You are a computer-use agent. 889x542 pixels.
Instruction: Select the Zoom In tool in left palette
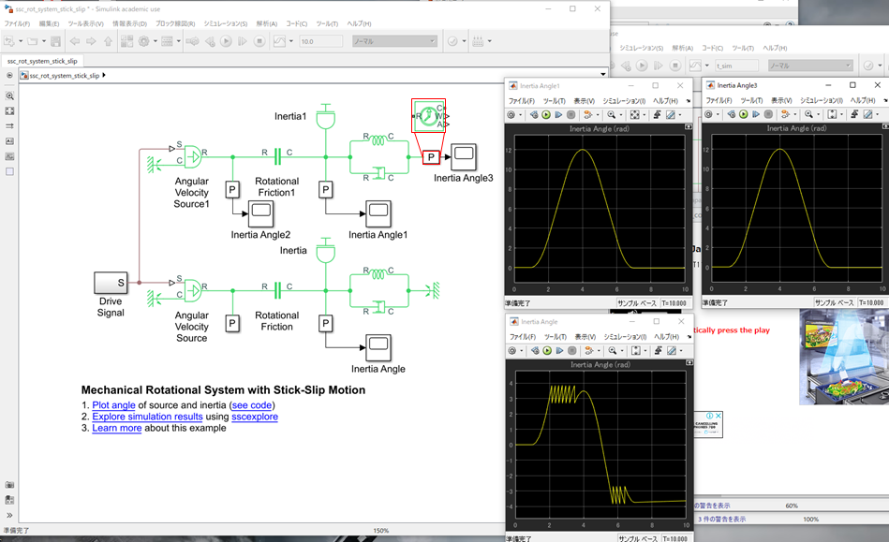pos(9,95)
